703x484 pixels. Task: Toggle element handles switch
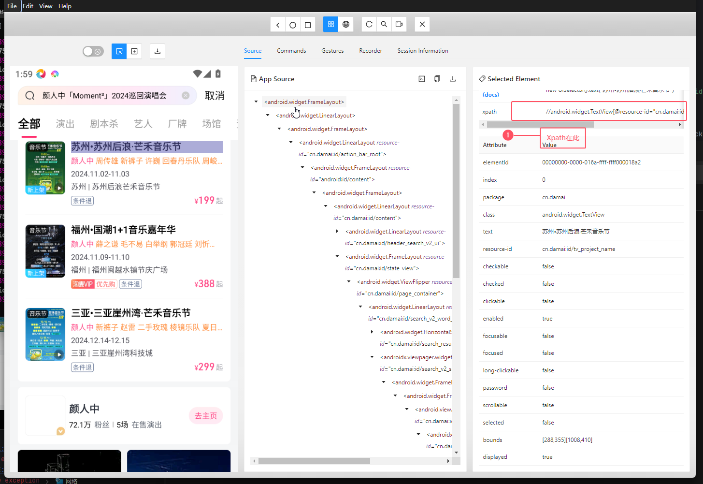93,51
